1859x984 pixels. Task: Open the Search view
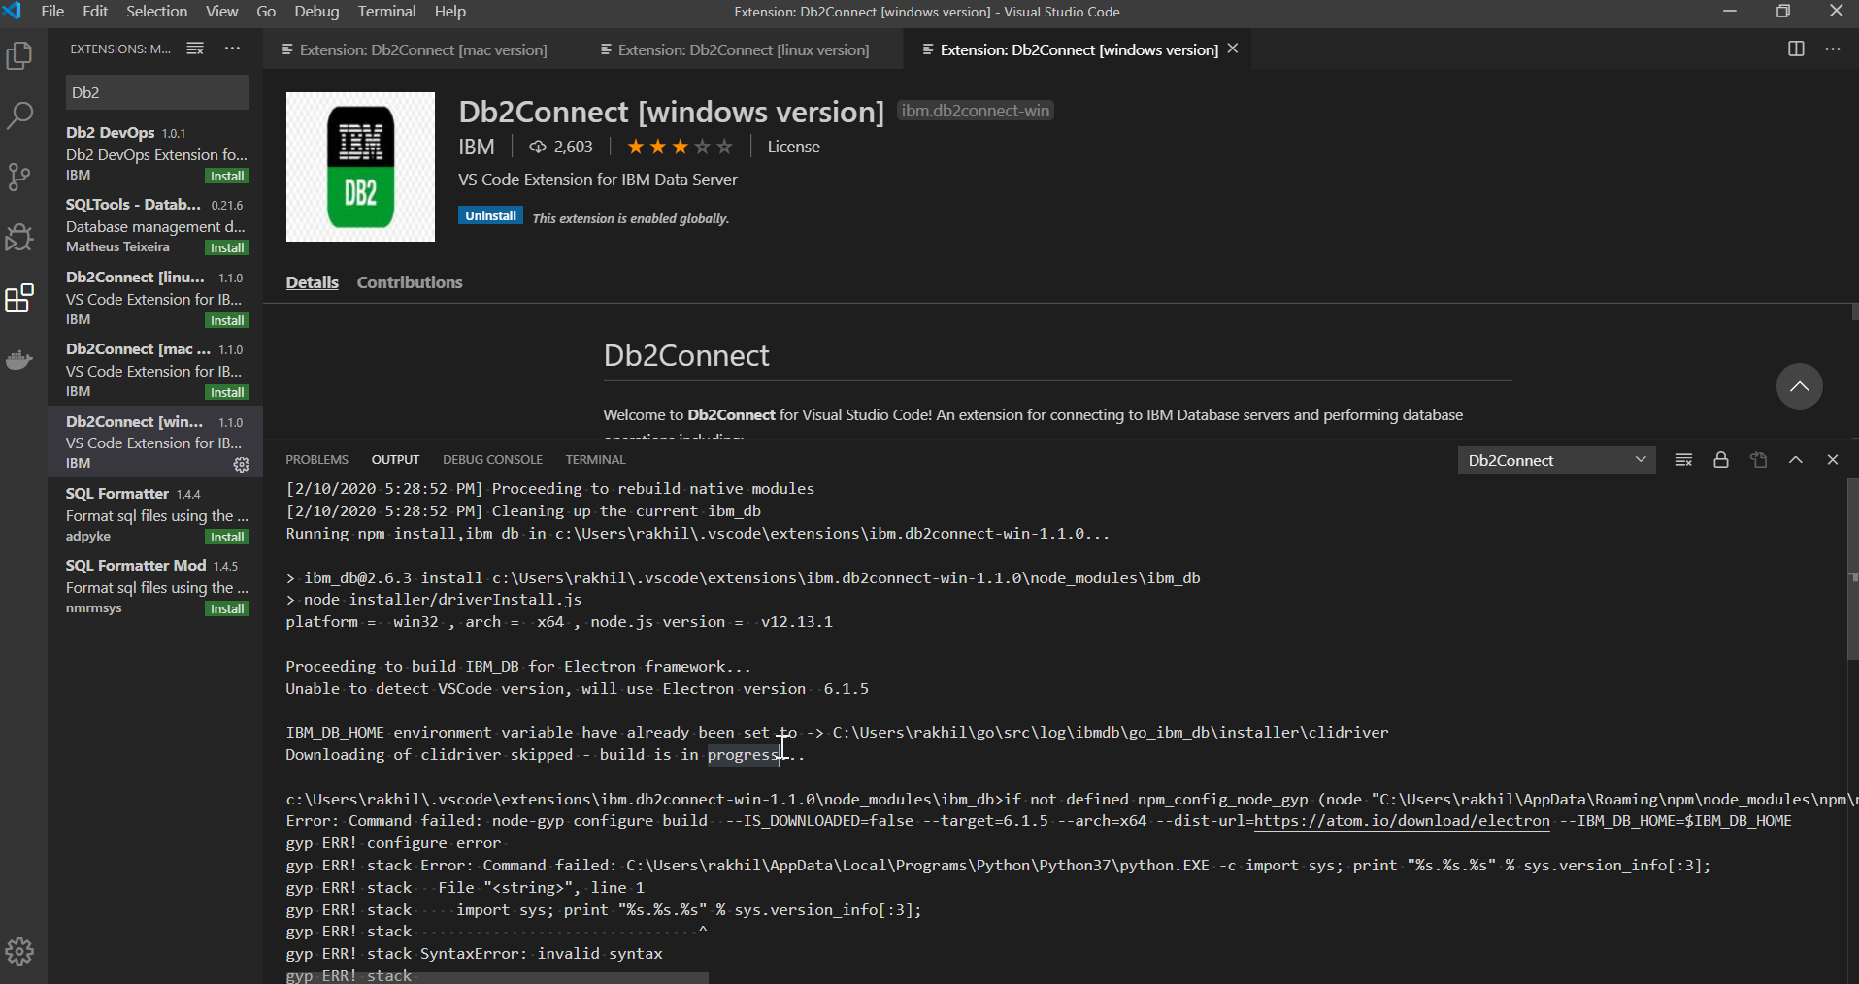[x=19, y=115]
